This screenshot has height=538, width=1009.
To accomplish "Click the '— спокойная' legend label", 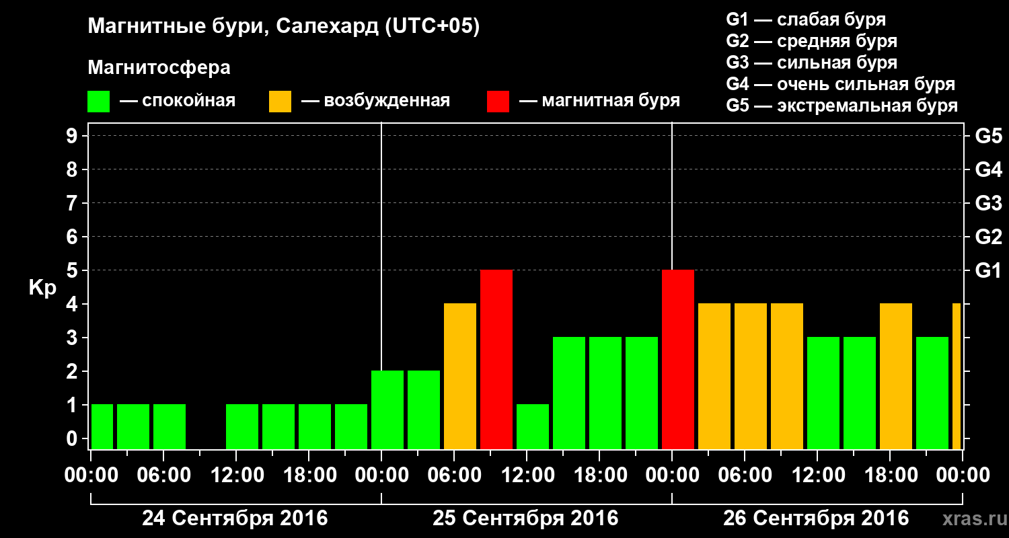I will [178, 101].
